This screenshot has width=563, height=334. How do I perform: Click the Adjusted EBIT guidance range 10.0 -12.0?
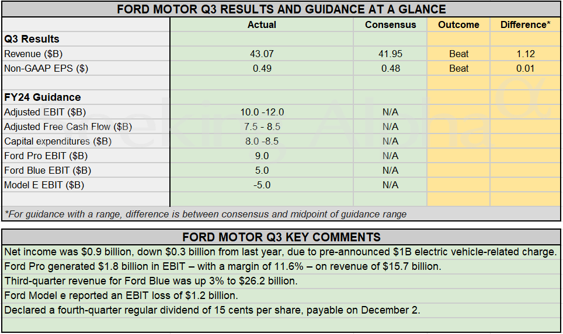262,112
